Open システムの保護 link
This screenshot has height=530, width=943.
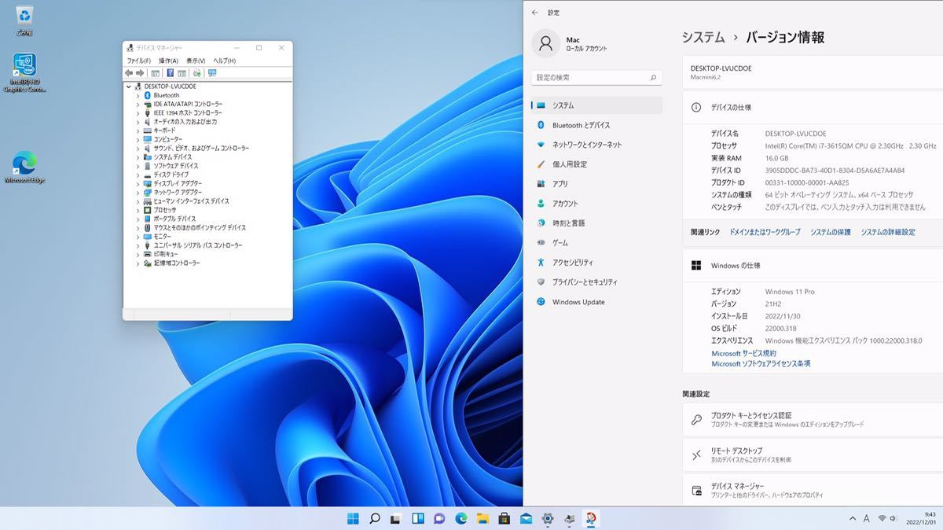(x=830, y=232)
